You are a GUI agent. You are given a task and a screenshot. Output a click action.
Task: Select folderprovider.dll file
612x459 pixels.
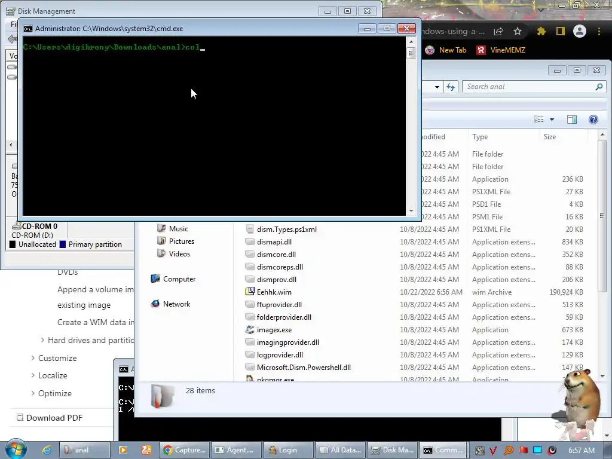284,317
